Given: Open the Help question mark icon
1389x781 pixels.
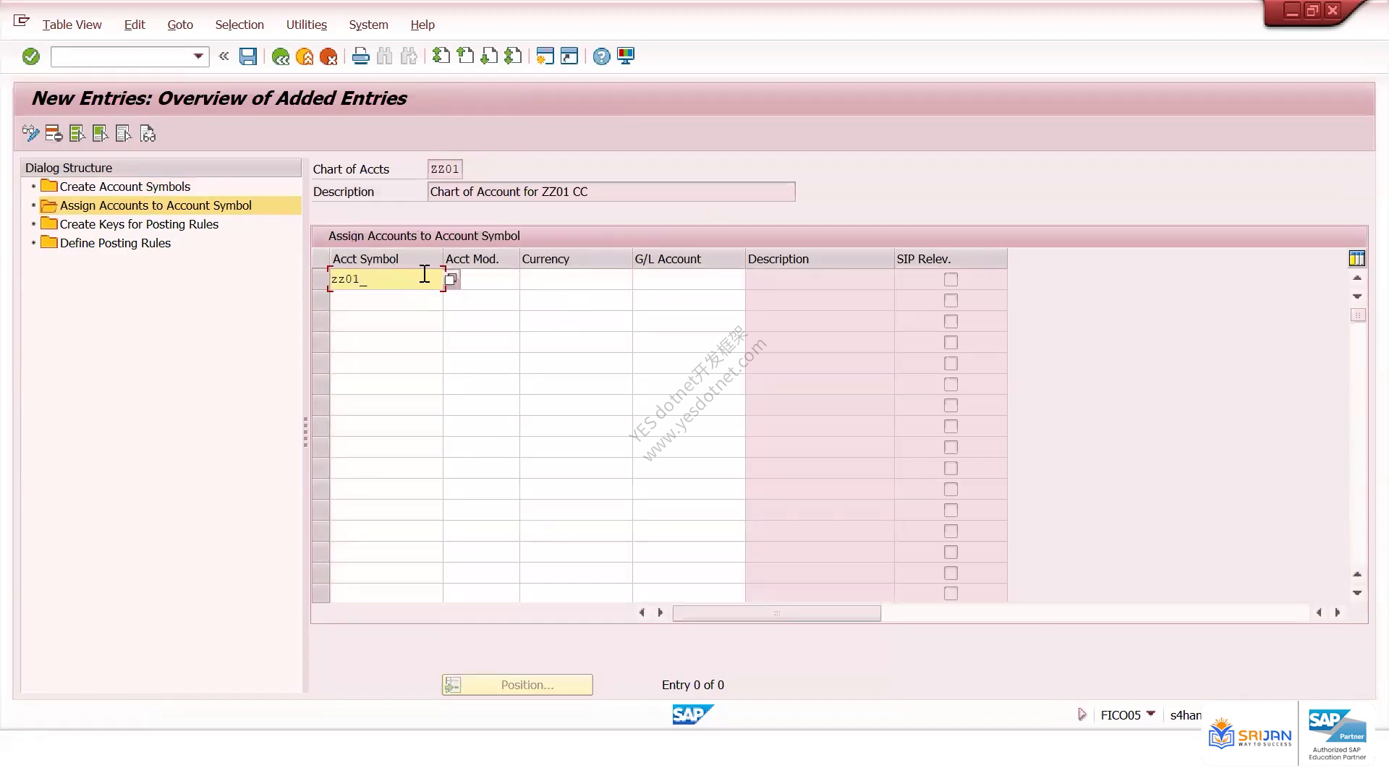Looking at the screenshot, I should click(601, 56).
